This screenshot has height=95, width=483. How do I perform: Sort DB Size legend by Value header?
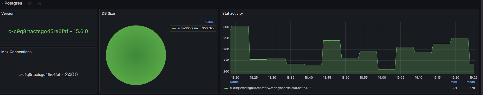(x=209, y=22)
